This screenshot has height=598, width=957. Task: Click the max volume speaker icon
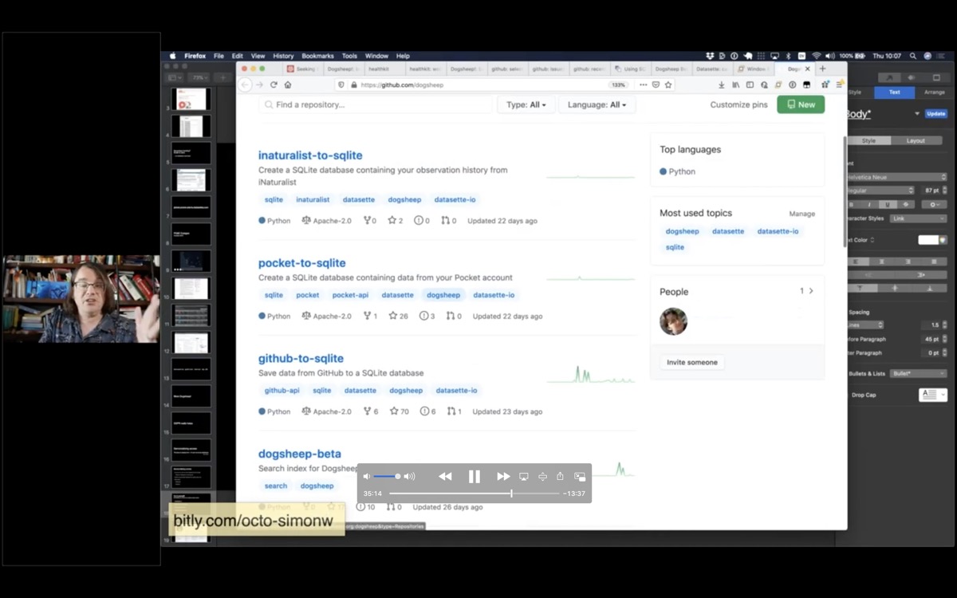tap(409, 477)
